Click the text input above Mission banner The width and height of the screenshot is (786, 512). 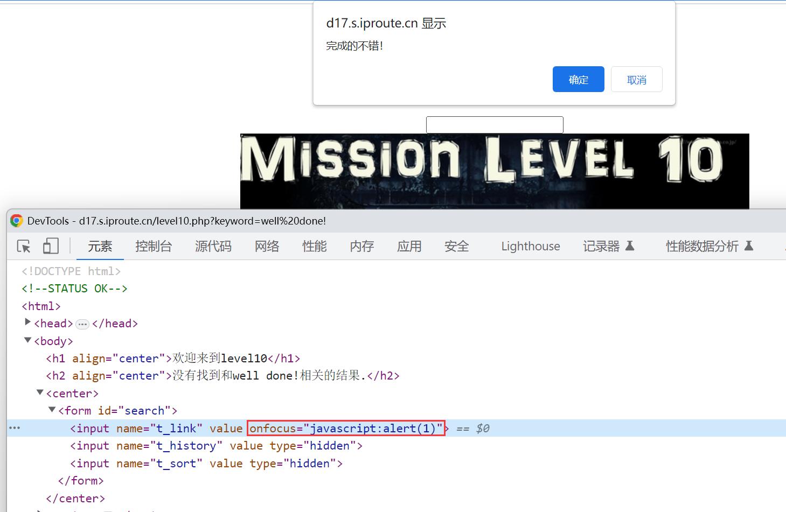495,124
